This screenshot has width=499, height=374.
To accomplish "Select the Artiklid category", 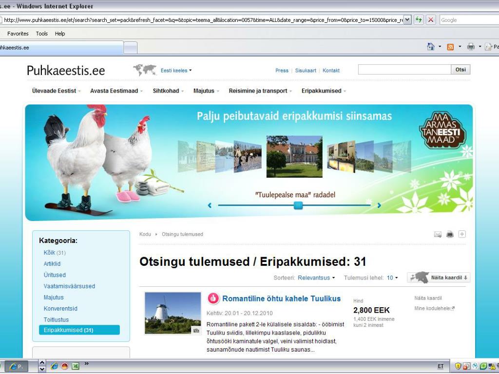I will coord(52,263).
